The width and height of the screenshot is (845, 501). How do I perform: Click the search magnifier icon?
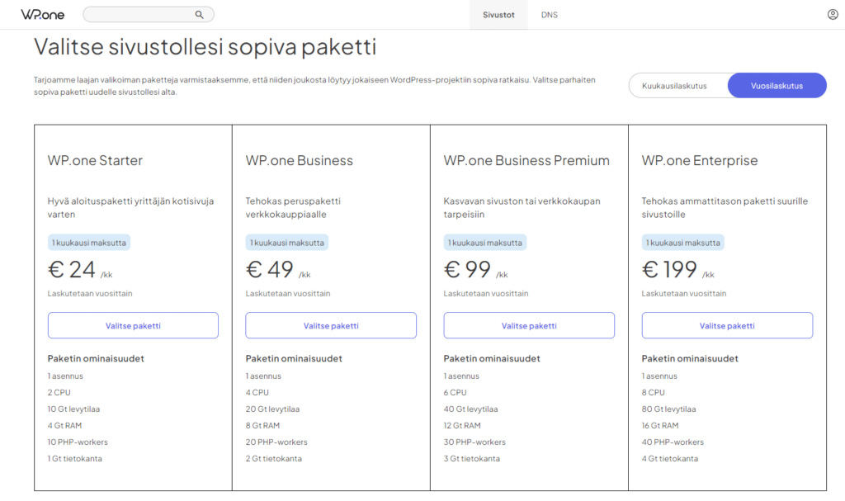point(199,15)
